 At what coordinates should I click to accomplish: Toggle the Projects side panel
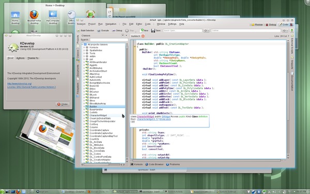[x=78, y=39]
